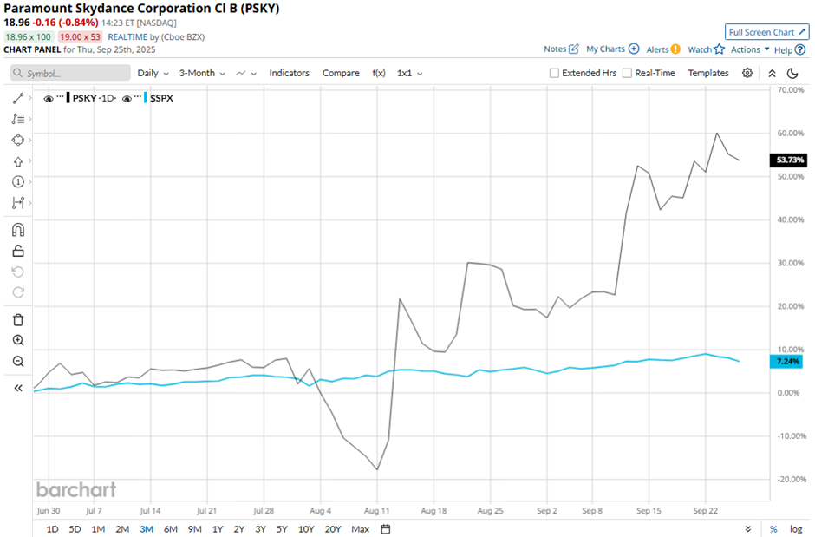
Task: Zoom in with the magnifier plus
Action: click(x=18, y=340)
